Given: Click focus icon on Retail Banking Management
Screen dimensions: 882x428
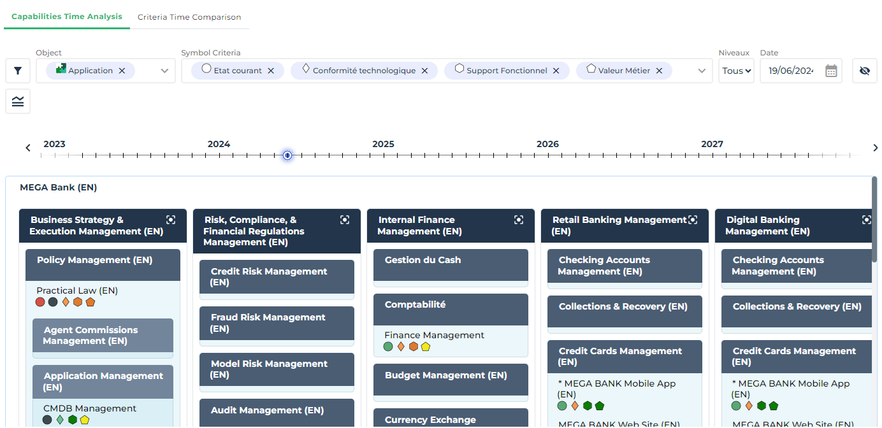Looking at the screenshot, I should coord(693,220).
